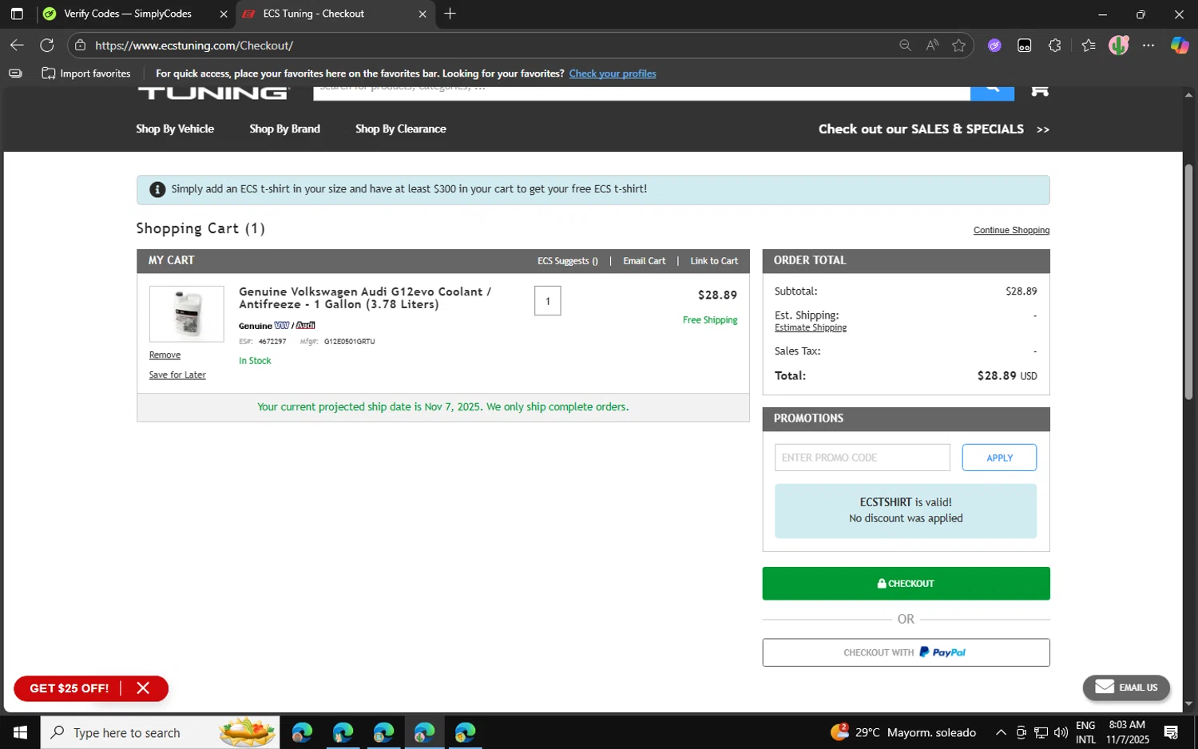Click the EMAIL US button
The height and width of the screenshot is (749, 1198).
click(1126, 688)
